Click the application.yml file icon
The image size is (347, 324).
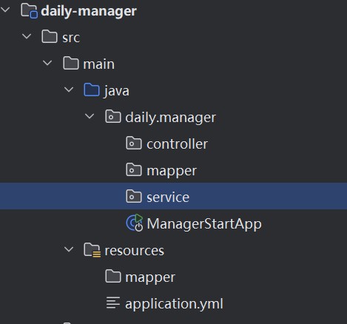pyautogui.click(x=113, y=303)
